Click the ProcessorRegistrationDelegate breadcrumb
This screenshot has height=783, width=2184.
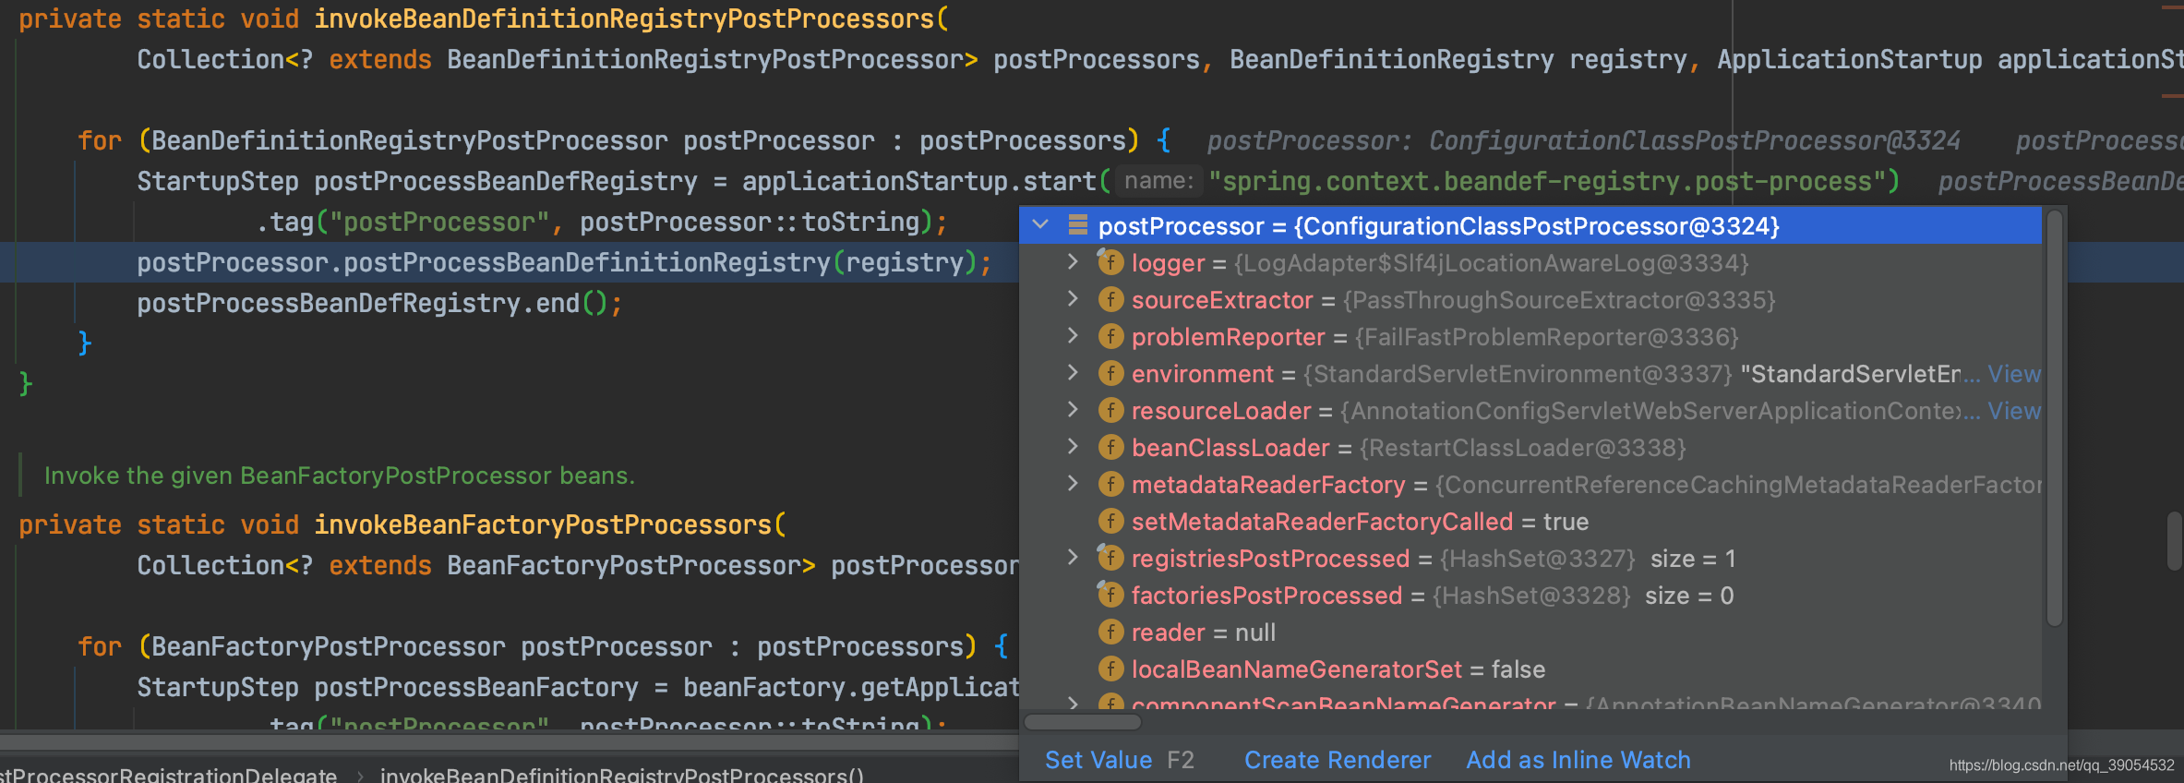pos(168,775)
